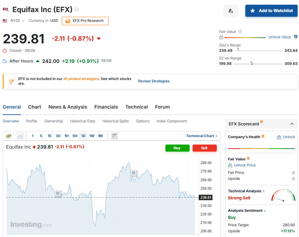Screen dimensions: 299x237
Task: Click the US flag icon
Action: click(5, 21)
